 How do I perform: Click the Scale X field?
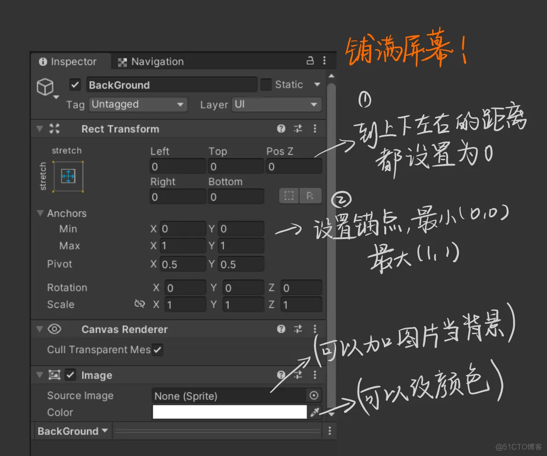pos(185,305)
